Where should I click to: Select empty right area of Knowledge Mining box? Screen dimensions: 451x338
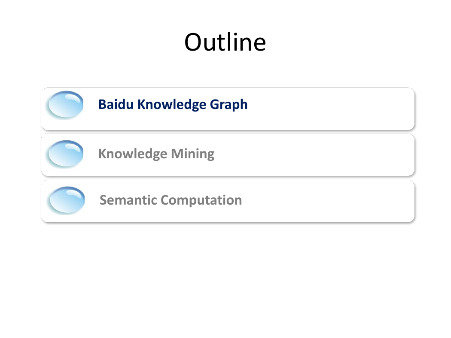click(x=317, y=154)
